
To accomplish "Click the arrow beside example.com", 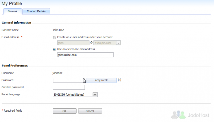I will click(118, 43).
